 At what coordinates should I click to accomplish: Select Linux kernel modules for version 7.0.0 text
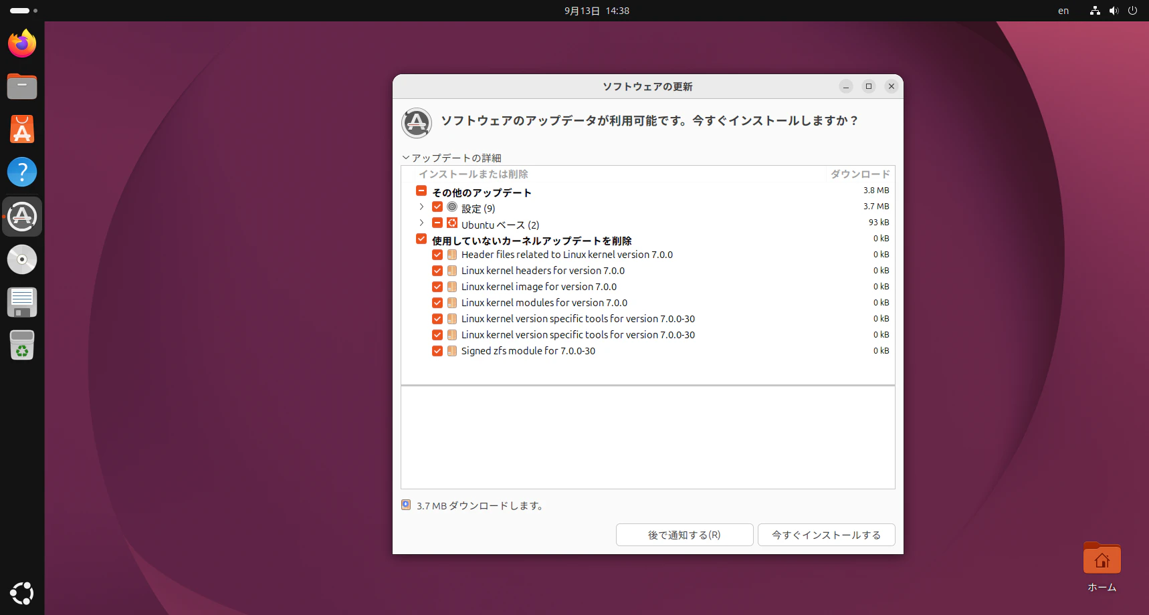point(544,303)
